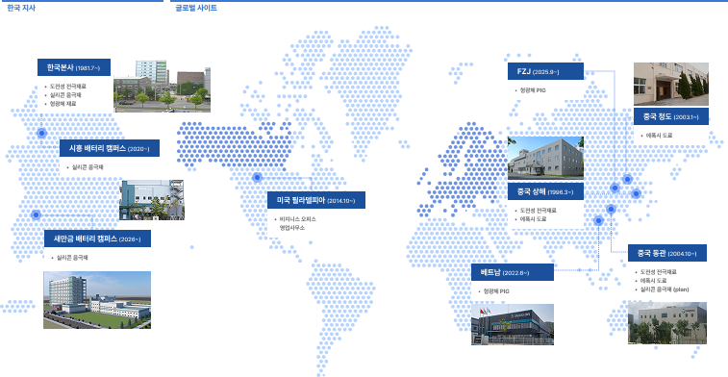Screen dimensions: 728x377
Task: Click the 중국 동관 location label
Action: click(x=667, y=253)
